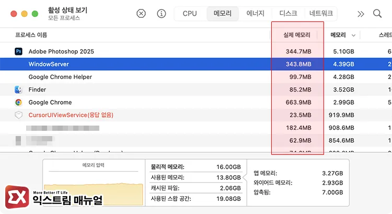392x214 pixels.
Task: Sort by 메모리 column header
Action: pyautogui.click(x=338, y=35)
